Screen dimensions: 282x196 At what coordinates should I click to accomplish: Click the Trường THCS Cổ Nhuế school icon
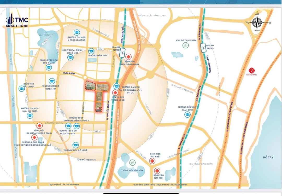(x=75, y=145)
